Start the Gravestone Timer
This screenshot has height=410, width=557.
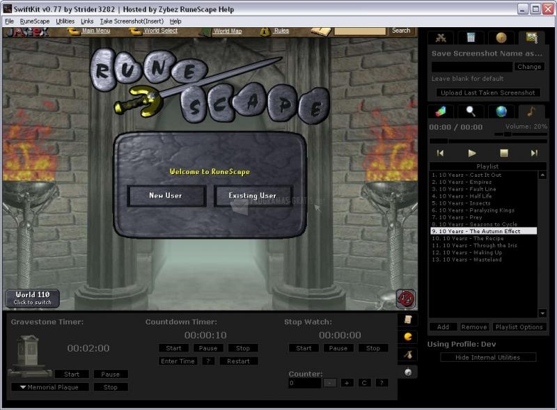(x=72, y=374)
